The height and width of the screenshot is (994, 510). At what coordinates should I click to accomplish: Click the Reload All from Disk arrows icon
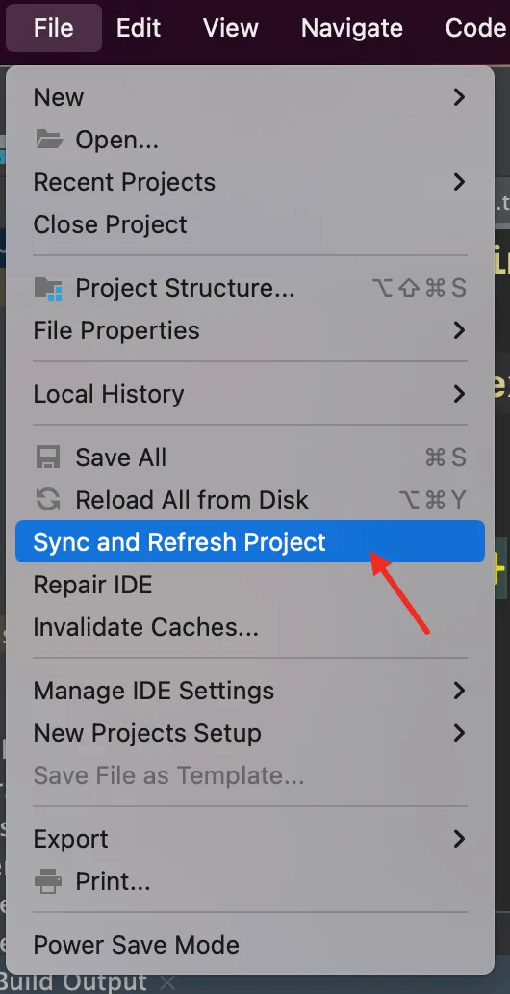(x=48, y=500)
